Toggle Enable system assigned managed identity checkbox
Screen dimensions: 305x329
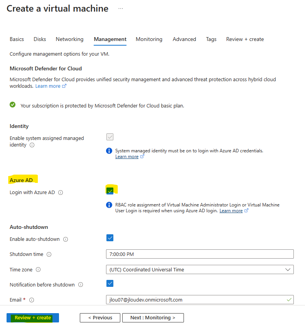coord(110,137)
